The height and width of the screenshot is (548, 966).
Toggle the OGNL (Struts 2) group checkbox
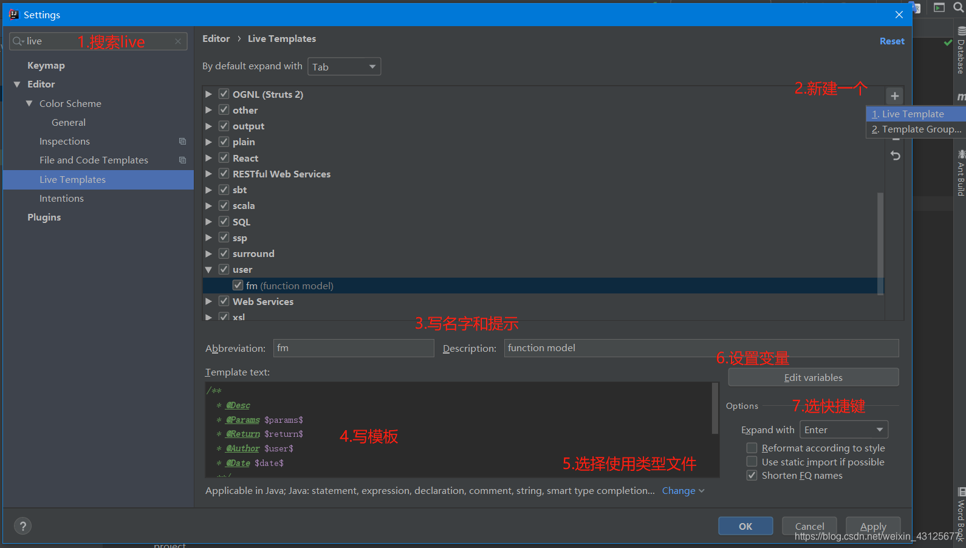click(x=224, y=94)
